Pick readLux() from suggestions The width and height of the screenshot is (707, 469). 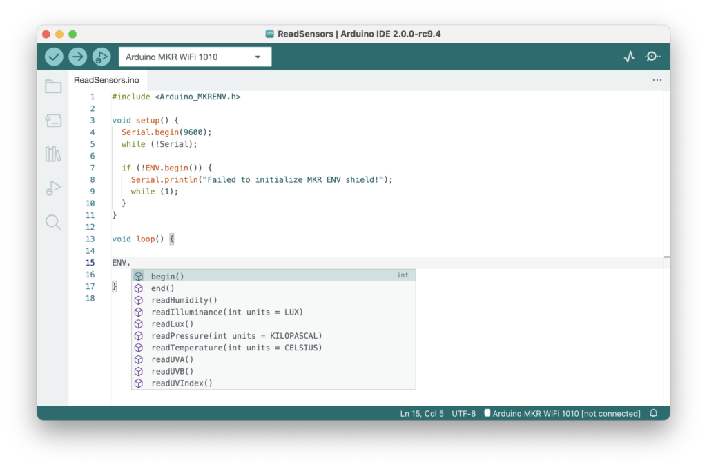273,324
